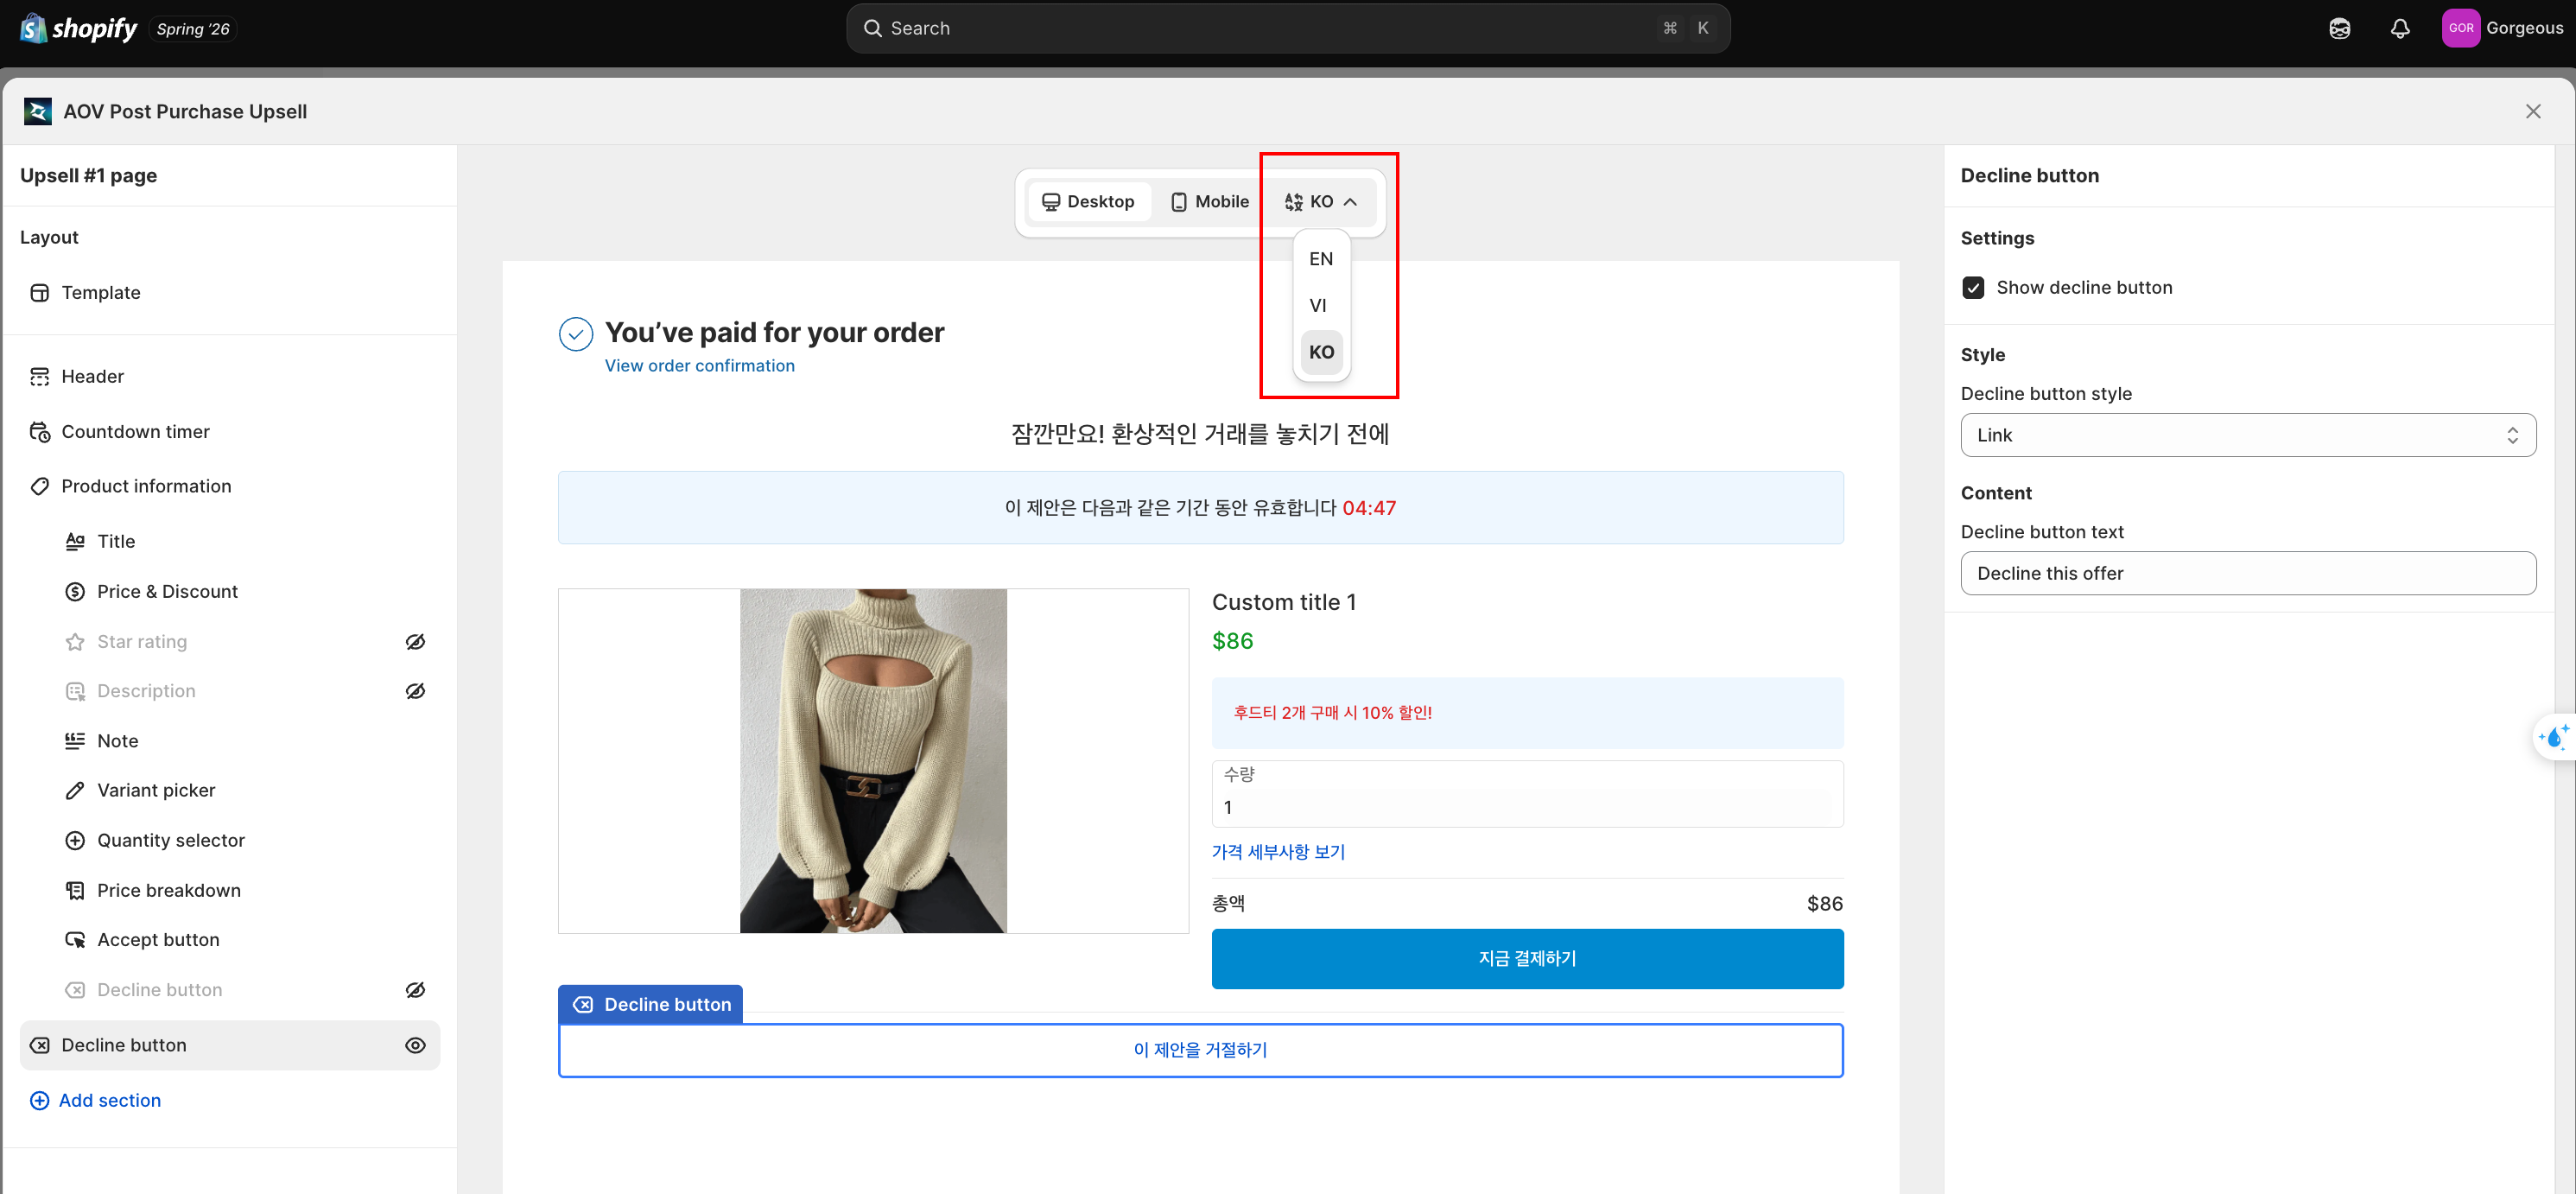Viewport: 2576px width, 1194px height.
Task: Click the Template layout icon
Action: tap(40, 293)
